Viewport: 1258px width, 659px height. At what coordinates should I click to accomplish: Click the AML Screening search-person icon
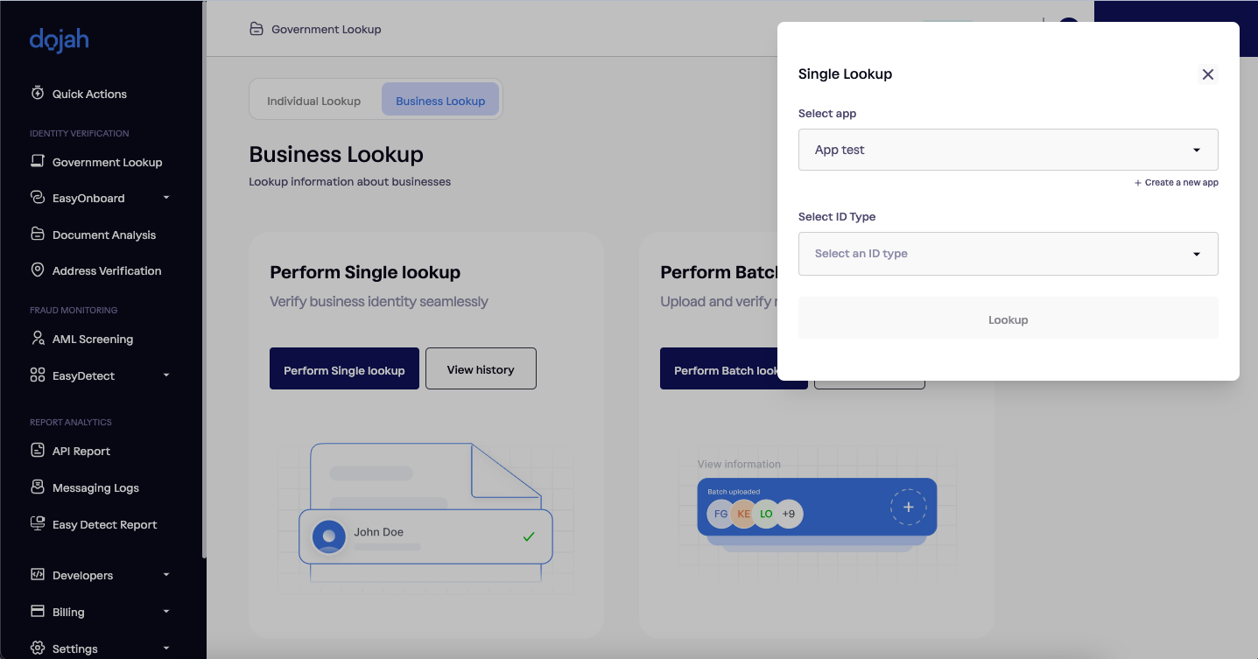click(x=38, y=339)
